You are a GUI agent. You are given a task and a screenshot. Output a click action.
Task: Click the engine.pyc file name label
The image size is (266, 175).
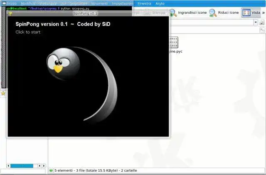[175, 51]
